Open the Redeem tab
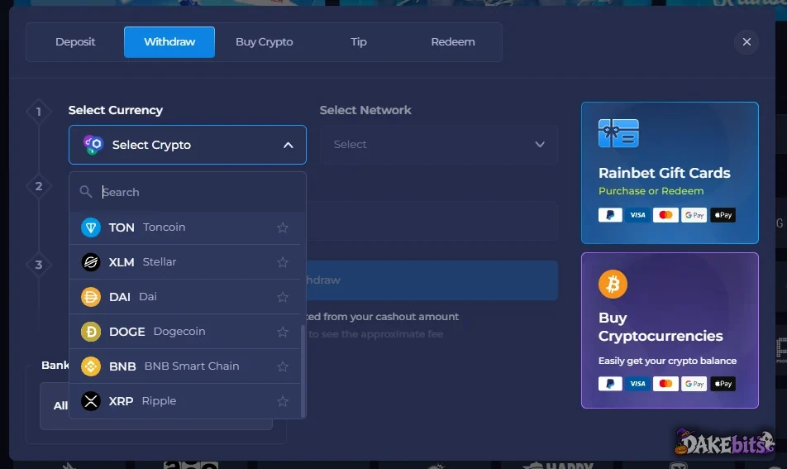This screenshot has width=787, height=469. pos(453,42)
